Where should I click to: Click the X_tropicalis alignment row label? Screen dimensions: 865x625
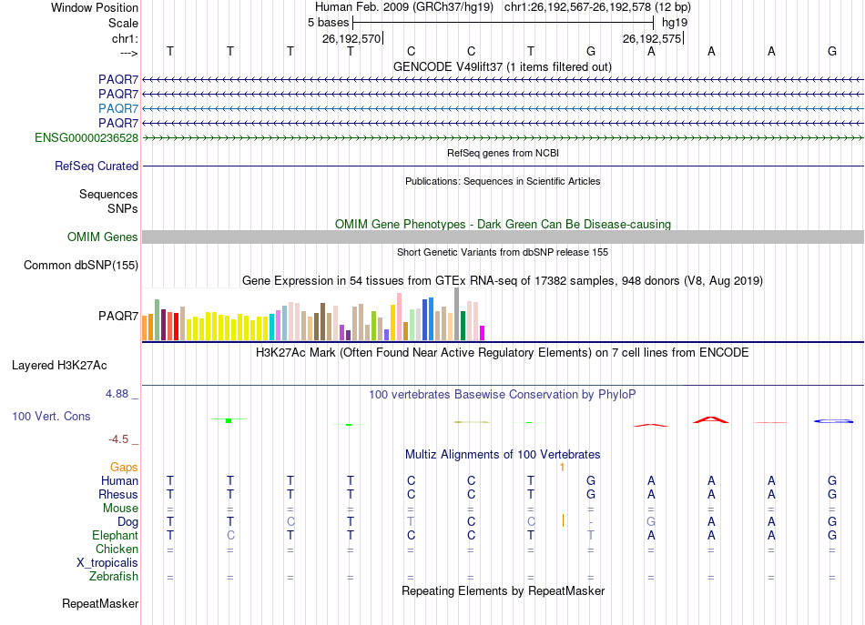(x=107, y=563)
